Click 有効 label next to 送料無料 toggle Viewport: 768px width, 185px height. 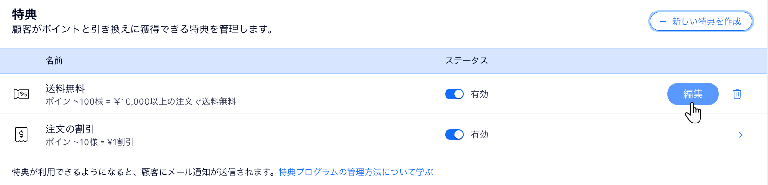click(x=479, y=94)
